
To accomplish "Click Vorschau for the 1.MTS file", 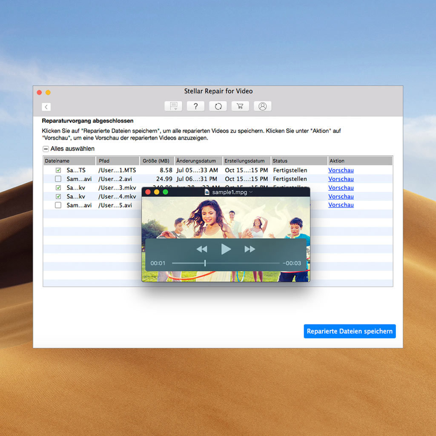I will [341, 170].
